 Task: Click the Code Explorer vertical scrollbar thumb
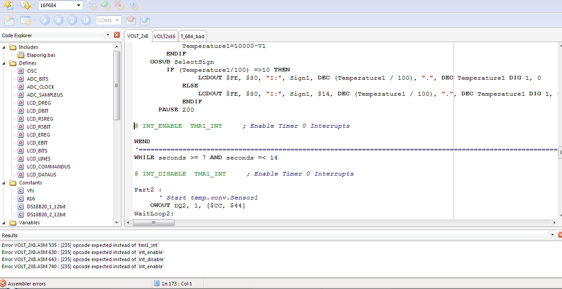tap(117, 85)
